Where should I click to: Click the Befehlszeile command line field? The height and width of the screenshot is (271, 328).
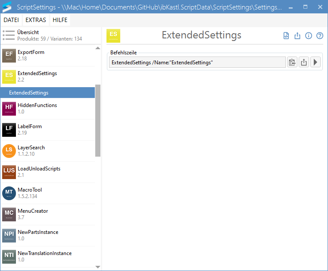click(197, 63)
